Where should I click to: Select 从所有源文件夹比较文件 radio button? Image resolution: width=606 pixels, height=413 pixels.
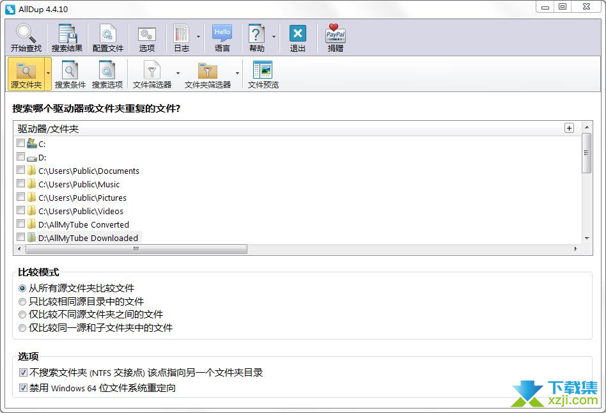pos(22,288)
